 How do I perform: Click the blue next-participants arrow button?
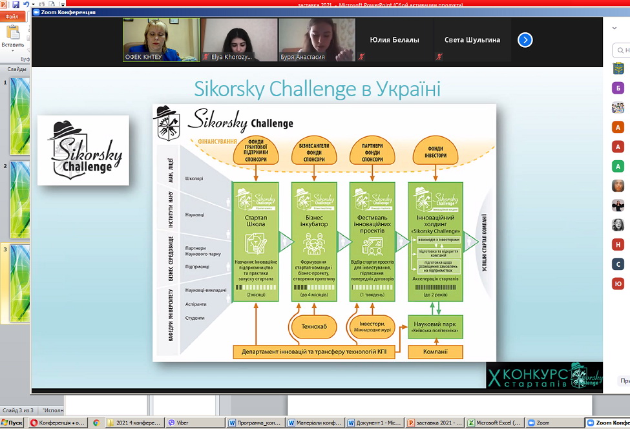525,40
